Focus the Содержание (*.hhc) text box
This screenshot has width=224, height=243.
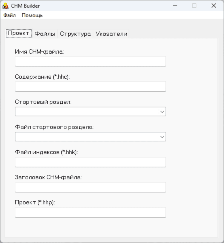(x=90, y=86)
